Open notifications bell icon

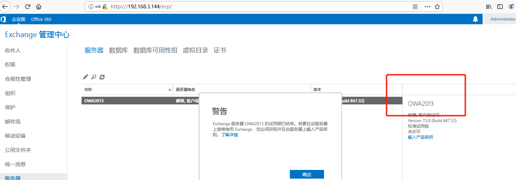(475, 19)
